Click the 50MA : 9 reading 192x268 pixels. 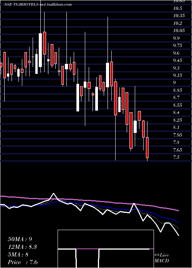(x=20, y=239)
